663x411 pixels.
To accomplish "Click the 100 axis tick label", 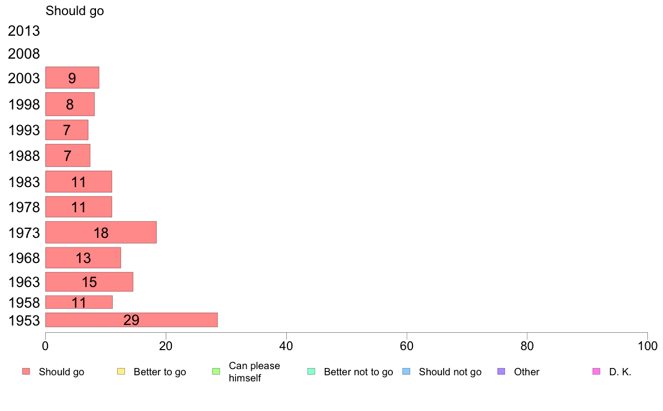I will click(x=647, y=346).
